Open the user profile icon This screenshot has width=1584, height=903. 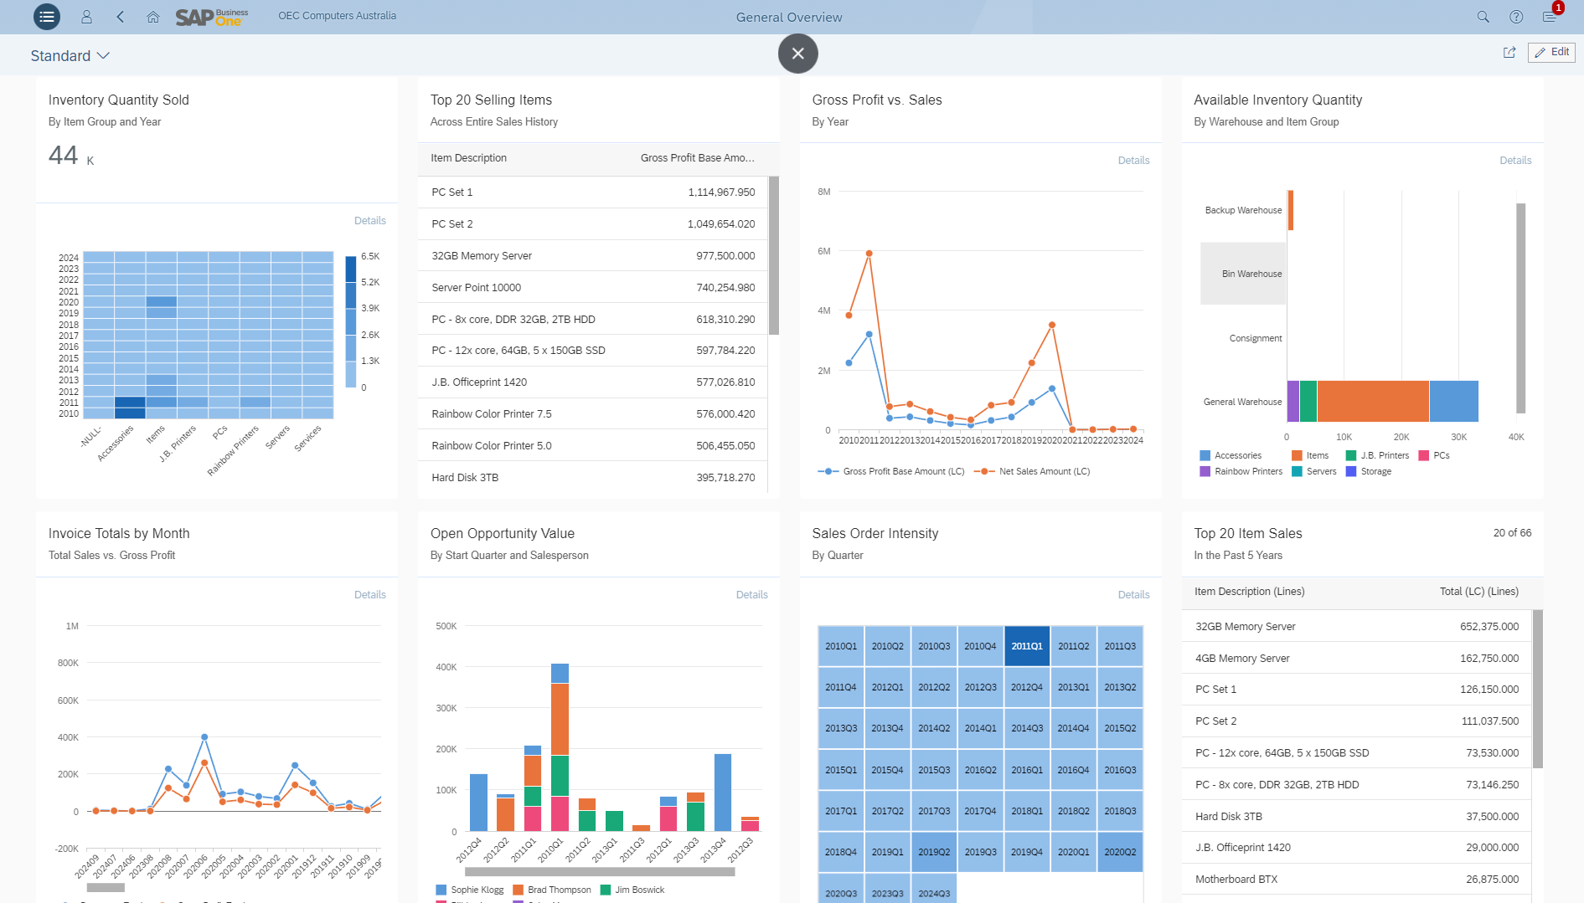86,17
